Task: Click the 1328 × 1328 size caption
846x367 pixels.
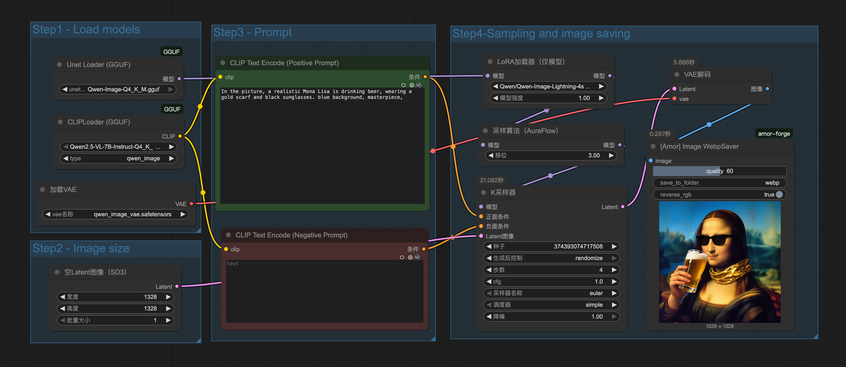Action: [720, 326]
